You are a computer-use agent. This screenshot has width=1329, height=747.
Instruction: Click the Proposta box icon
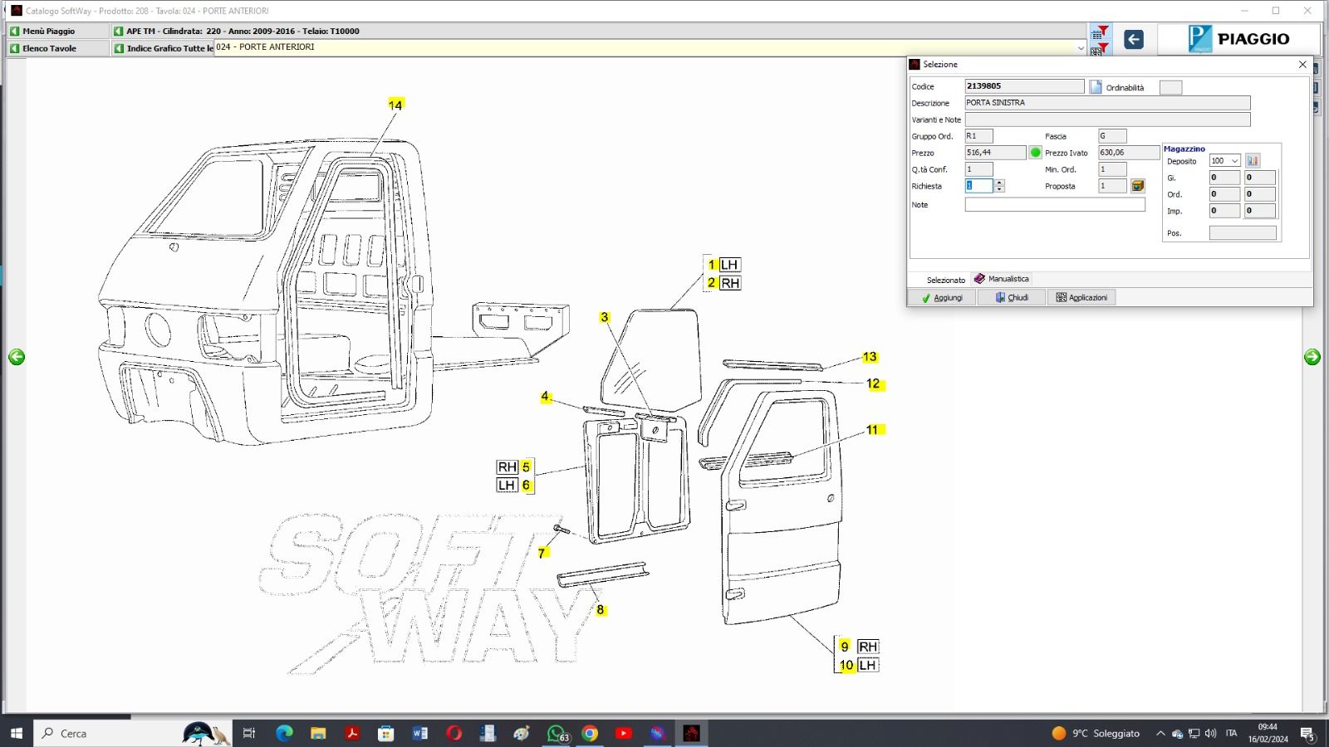coord(1138,186)
